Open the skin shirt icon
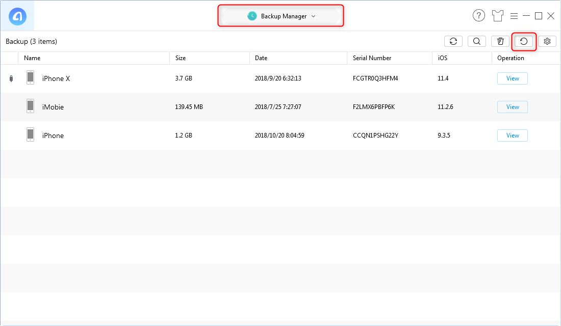The image size is (561, 326). [498, 16]
